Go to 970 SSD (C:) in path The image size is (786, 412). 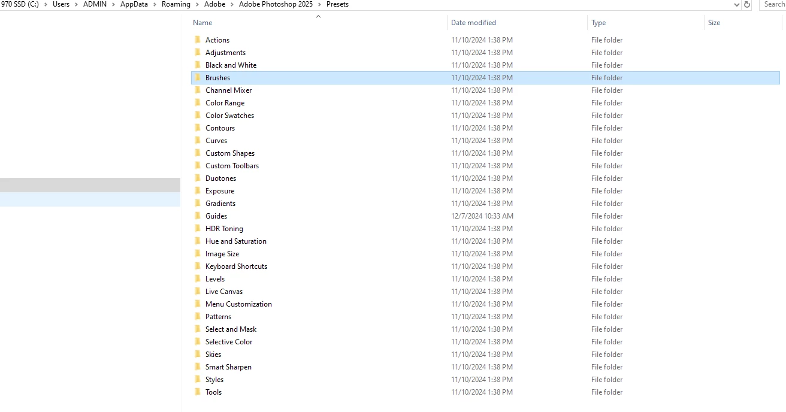pos(20,4)
